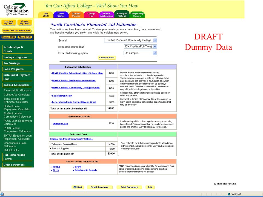Image resolution: width=263 pixels, height=197 pixels.
Task: Open the College Savings Program tab
Action: 137,15
